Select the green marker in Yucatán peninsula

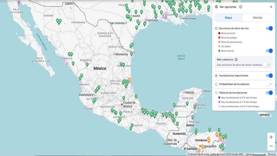pyautogui.click(x=187, y=103)
